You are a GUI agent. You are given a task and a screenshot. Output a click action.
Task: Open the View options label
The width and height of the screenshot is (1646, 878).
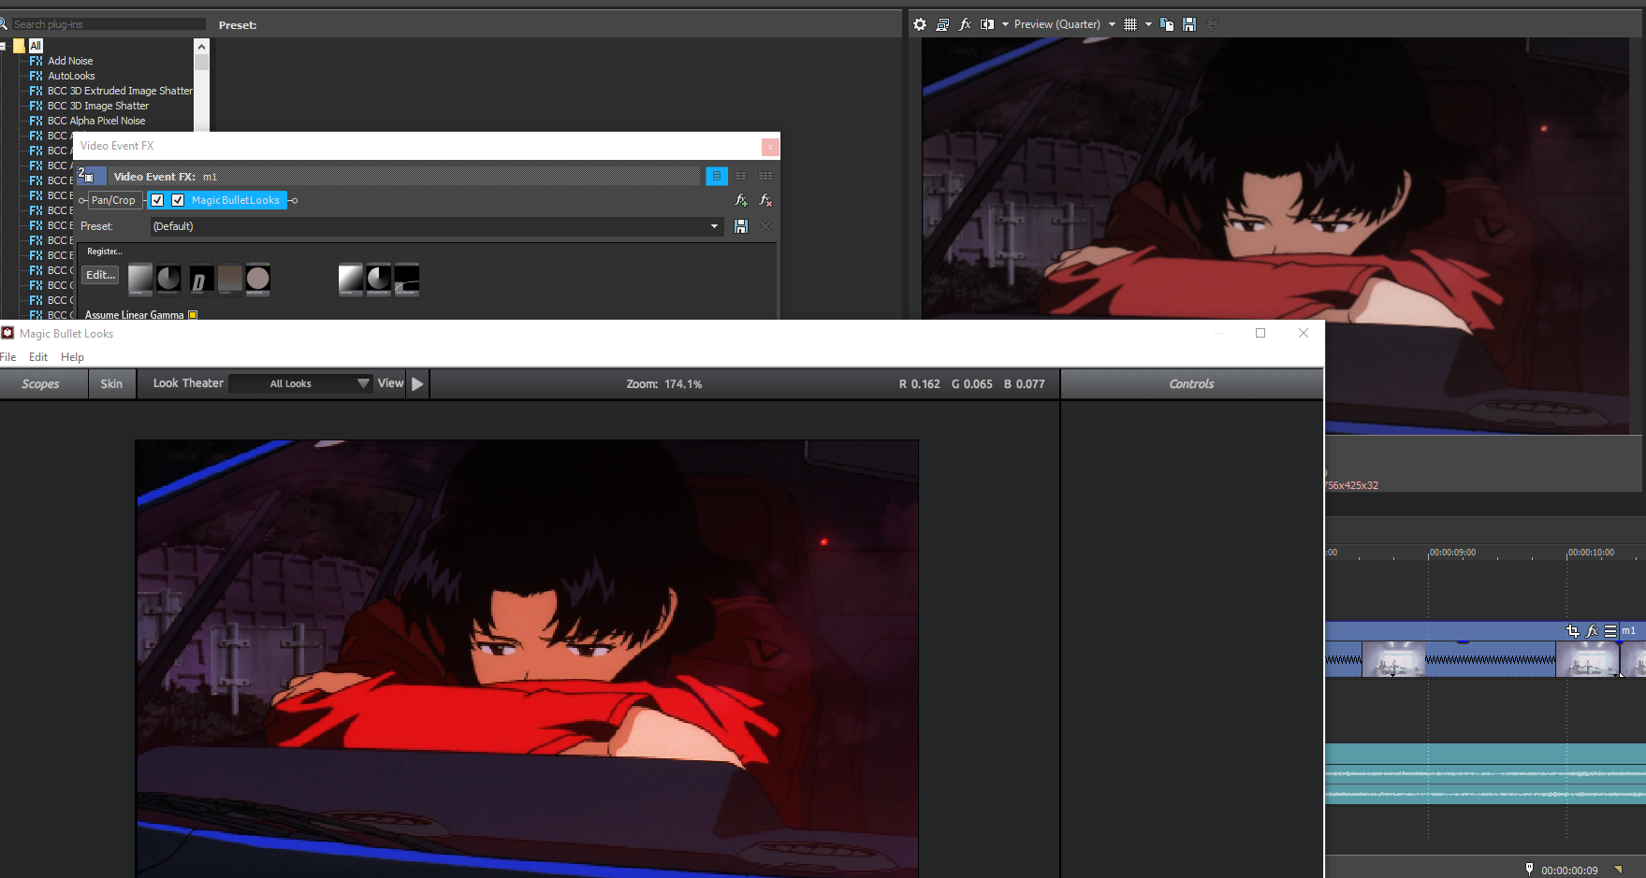tap(391, 383)
